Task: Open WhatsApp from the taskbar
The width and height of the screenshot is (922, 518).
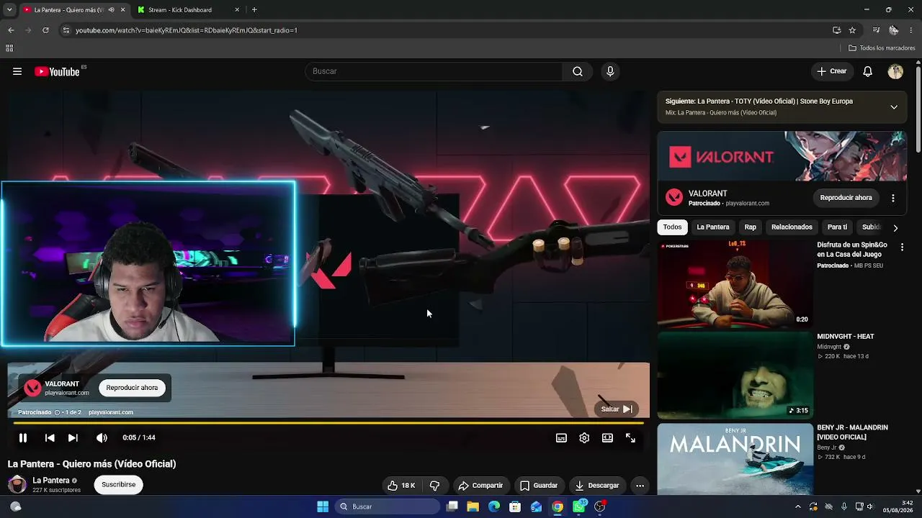Action: (x=579, y=506)
